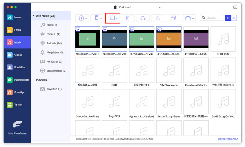The image size is (245, 147).
Task: Open the Fotos section in sidebar
Action: pyautogui.click(x=17, y=30)
